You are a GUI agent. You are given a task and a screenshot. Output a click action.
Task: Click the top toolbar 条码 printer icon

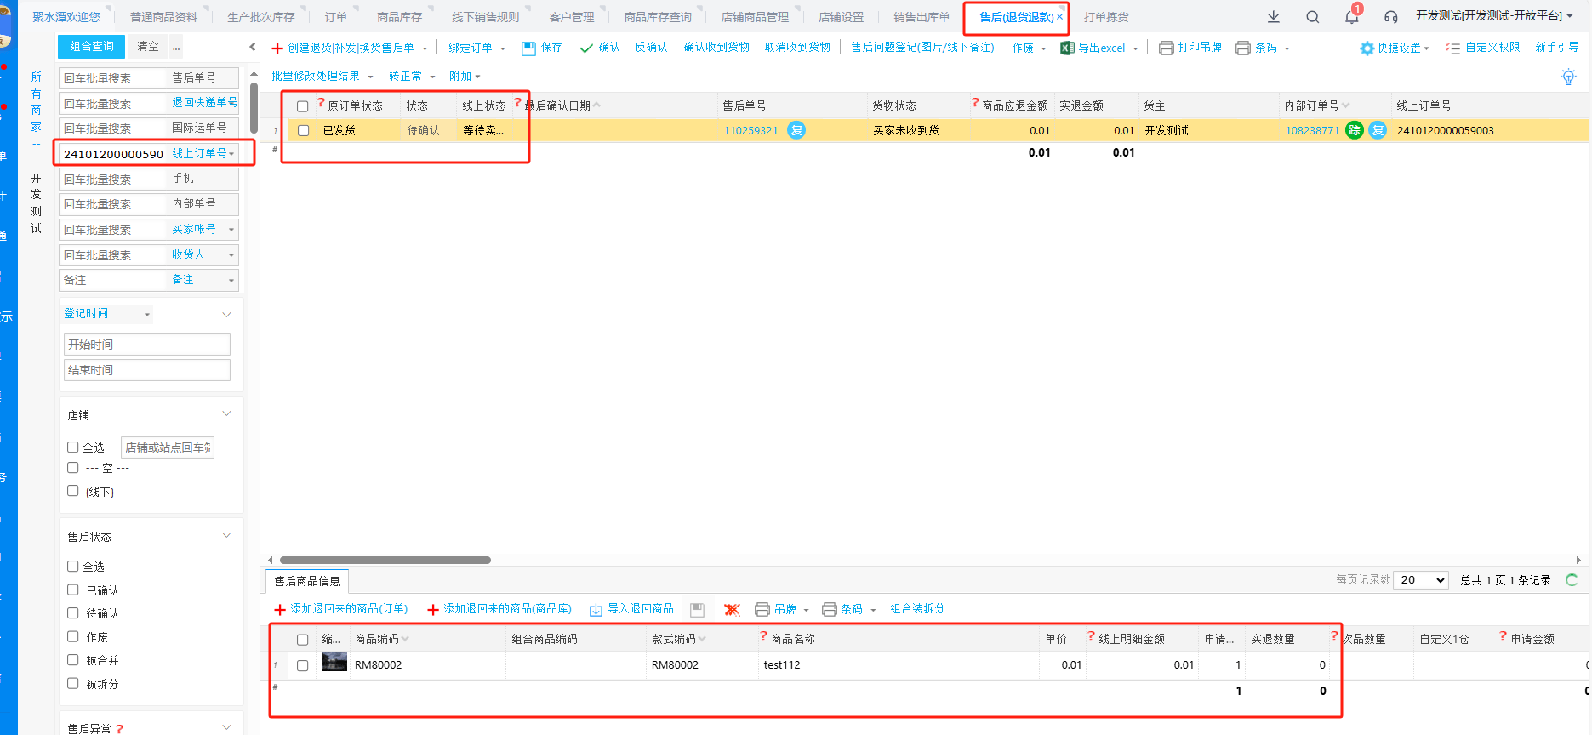point(1243,48)
